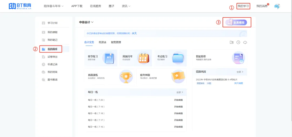Open the 周测月考 card title

point(128,56)
